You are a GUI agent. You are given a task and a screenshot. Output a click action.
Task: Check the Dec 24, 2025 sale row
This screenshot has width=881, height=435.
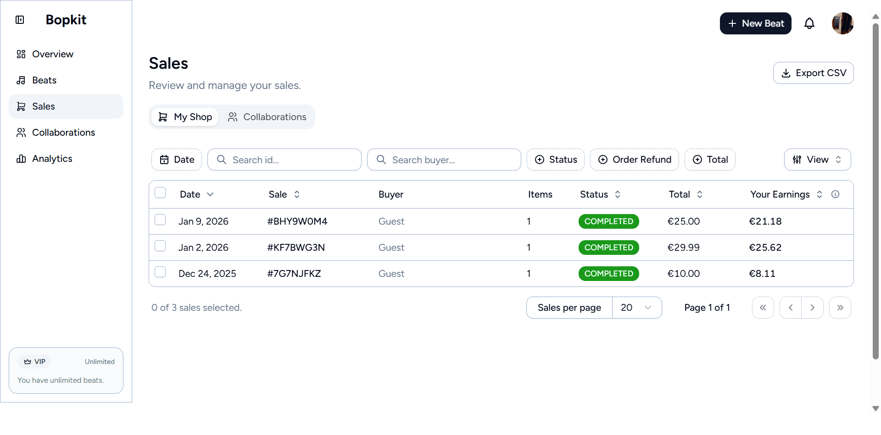click(160, 272)
